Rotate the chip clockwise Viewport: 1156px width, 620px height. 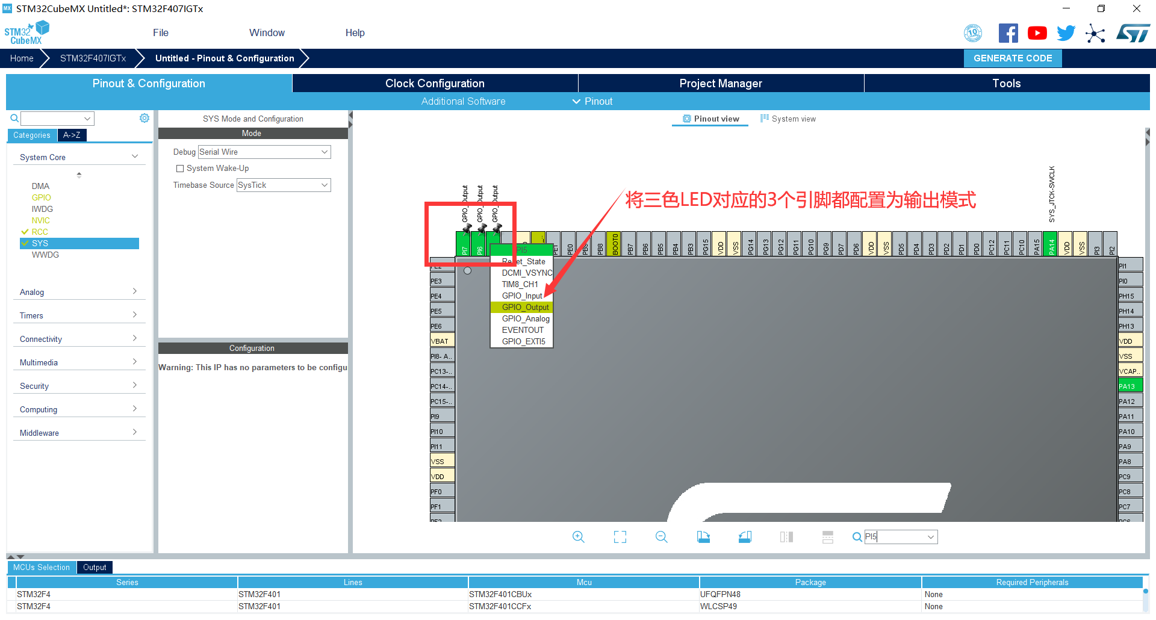tap(703, 537)
